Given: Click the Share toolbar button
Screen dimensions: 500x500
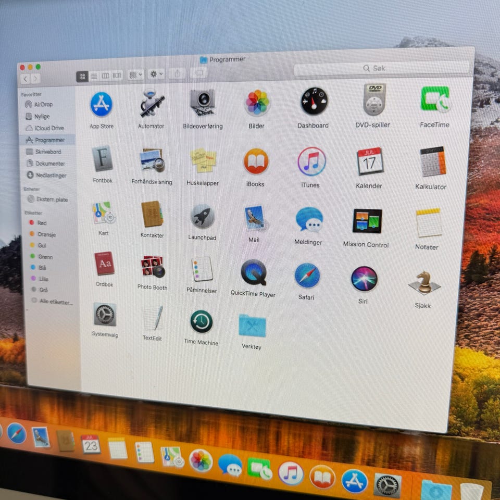Looking at the screenshot, I should coord(178,73).
